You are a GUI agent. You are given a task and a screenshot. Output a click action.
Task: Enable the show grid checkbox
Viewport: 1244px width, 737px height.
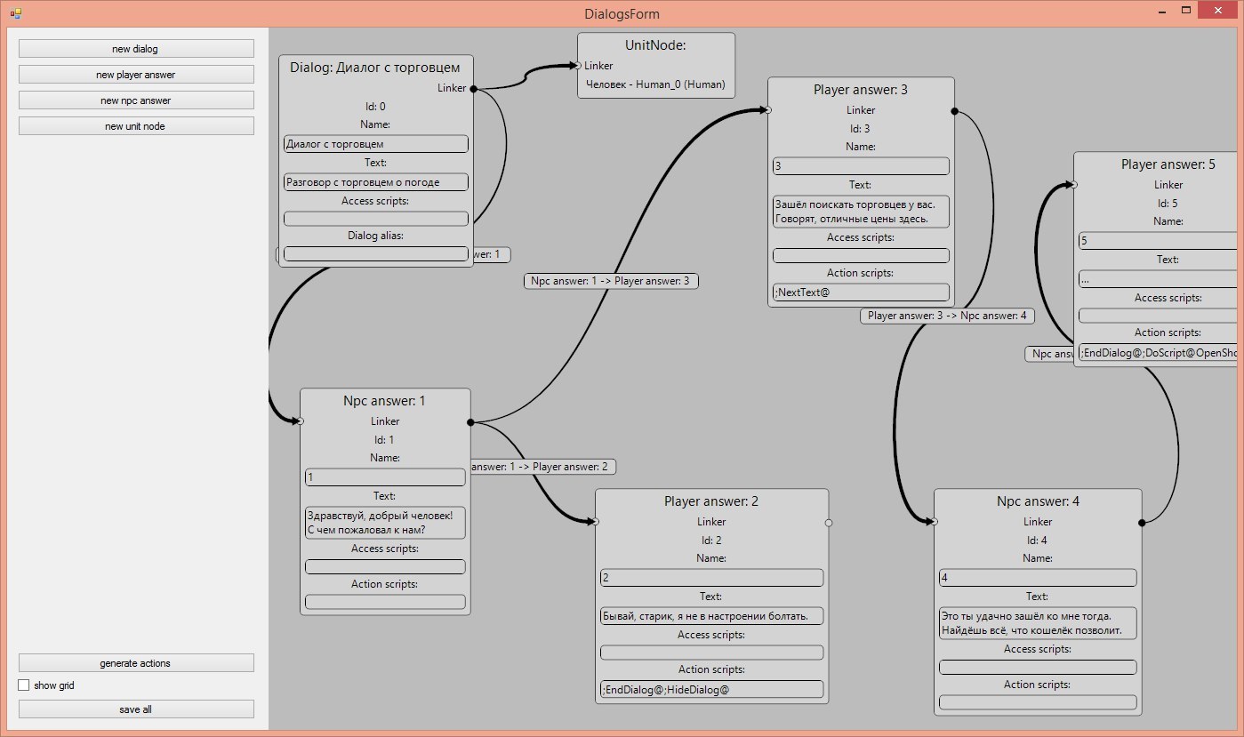(24, 685)
